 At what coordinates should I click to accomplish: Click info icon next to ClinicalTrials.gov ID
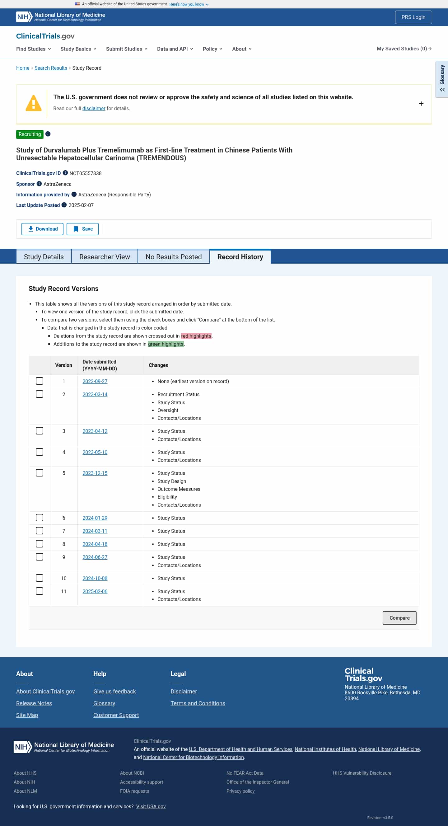tap(65, 173)
